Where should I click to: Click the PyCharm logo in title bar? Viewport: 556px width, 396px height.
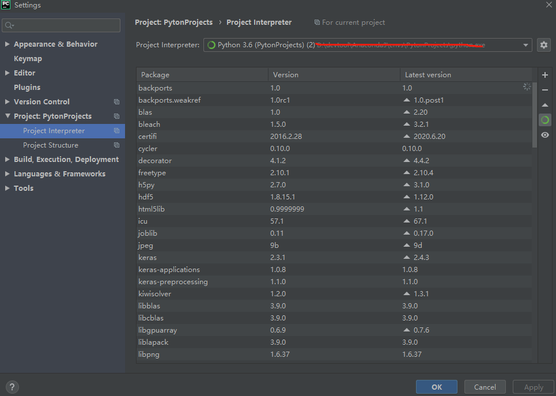pos(6,5)
